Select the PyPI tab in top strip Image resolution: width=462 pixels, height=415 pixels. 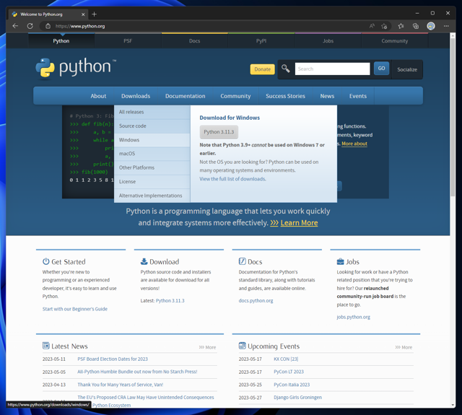[261, 41]
